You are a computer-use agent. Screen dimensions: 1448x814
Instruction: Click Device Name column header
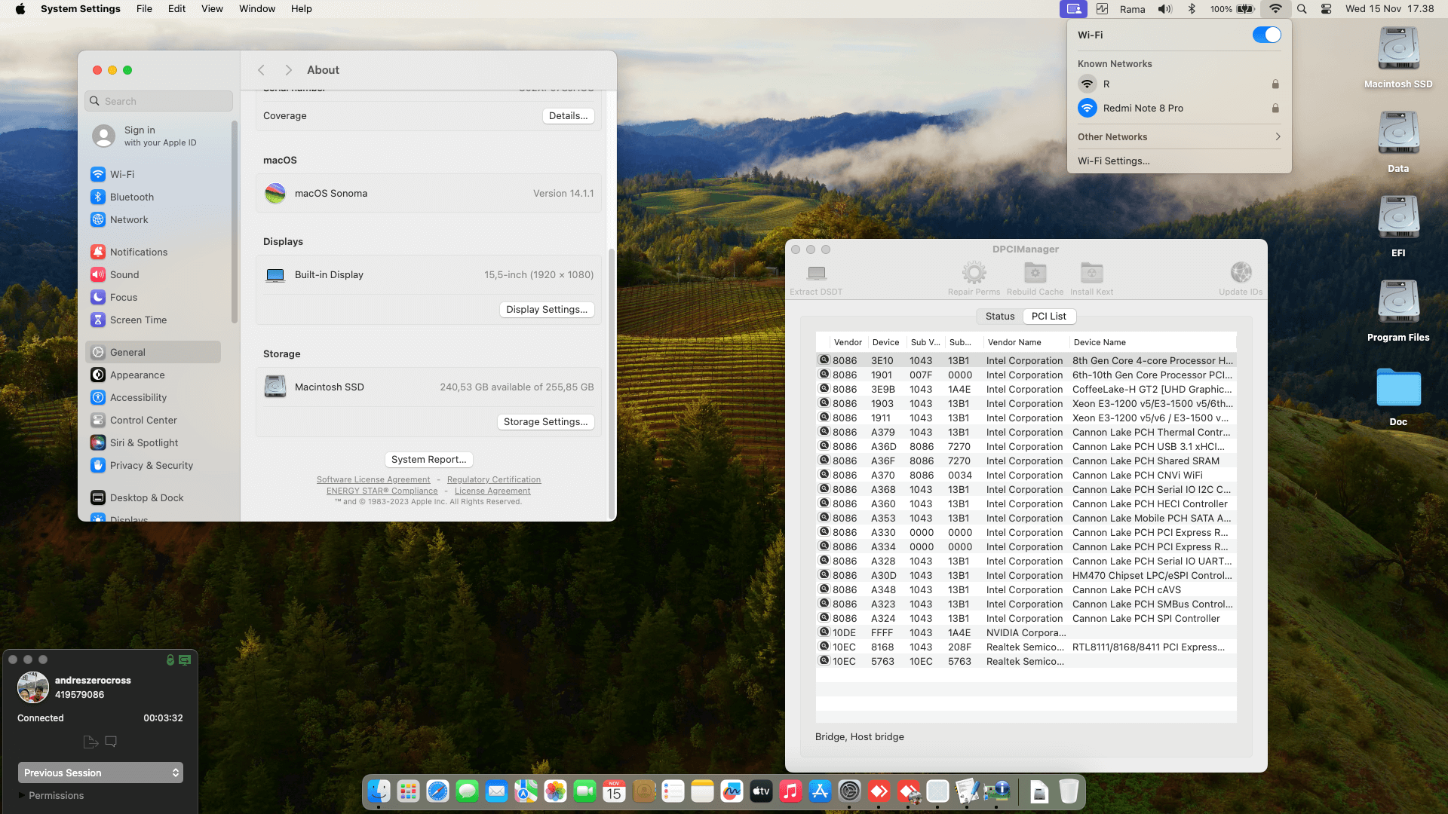click(1152, 342)
